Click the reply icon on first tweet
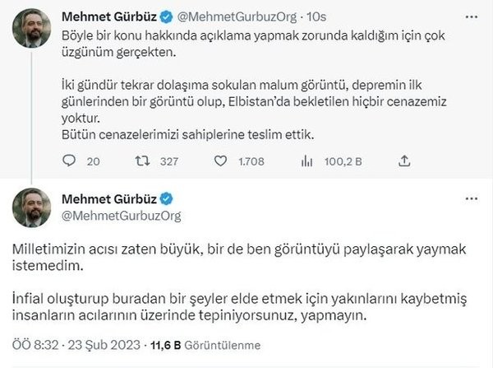Viewport: 493px width, 368px height. pos(67,161)
